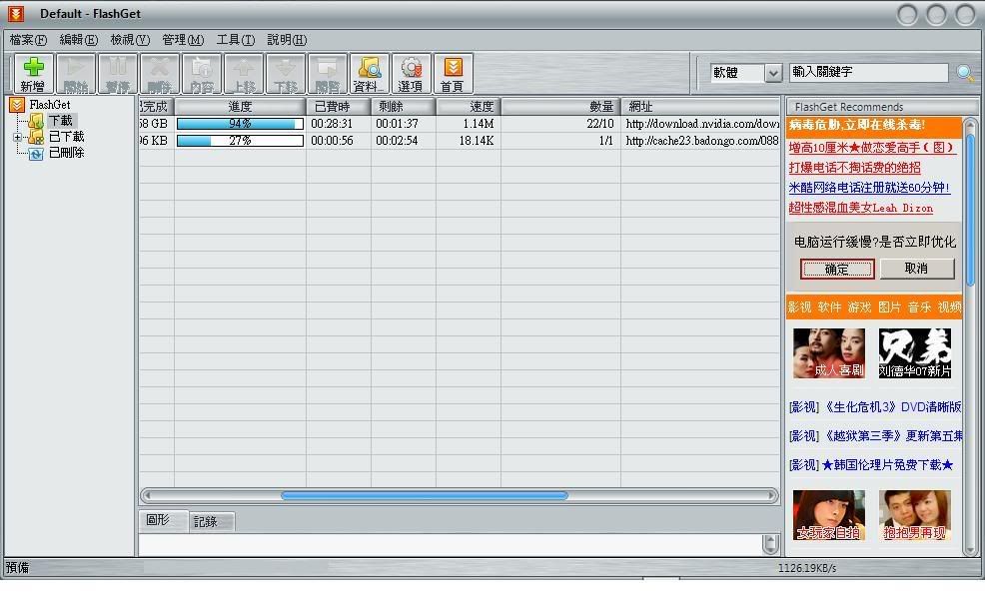Click the 開始 start download toolbar icon
Viewport: 985px width, 599px height.
75,74
